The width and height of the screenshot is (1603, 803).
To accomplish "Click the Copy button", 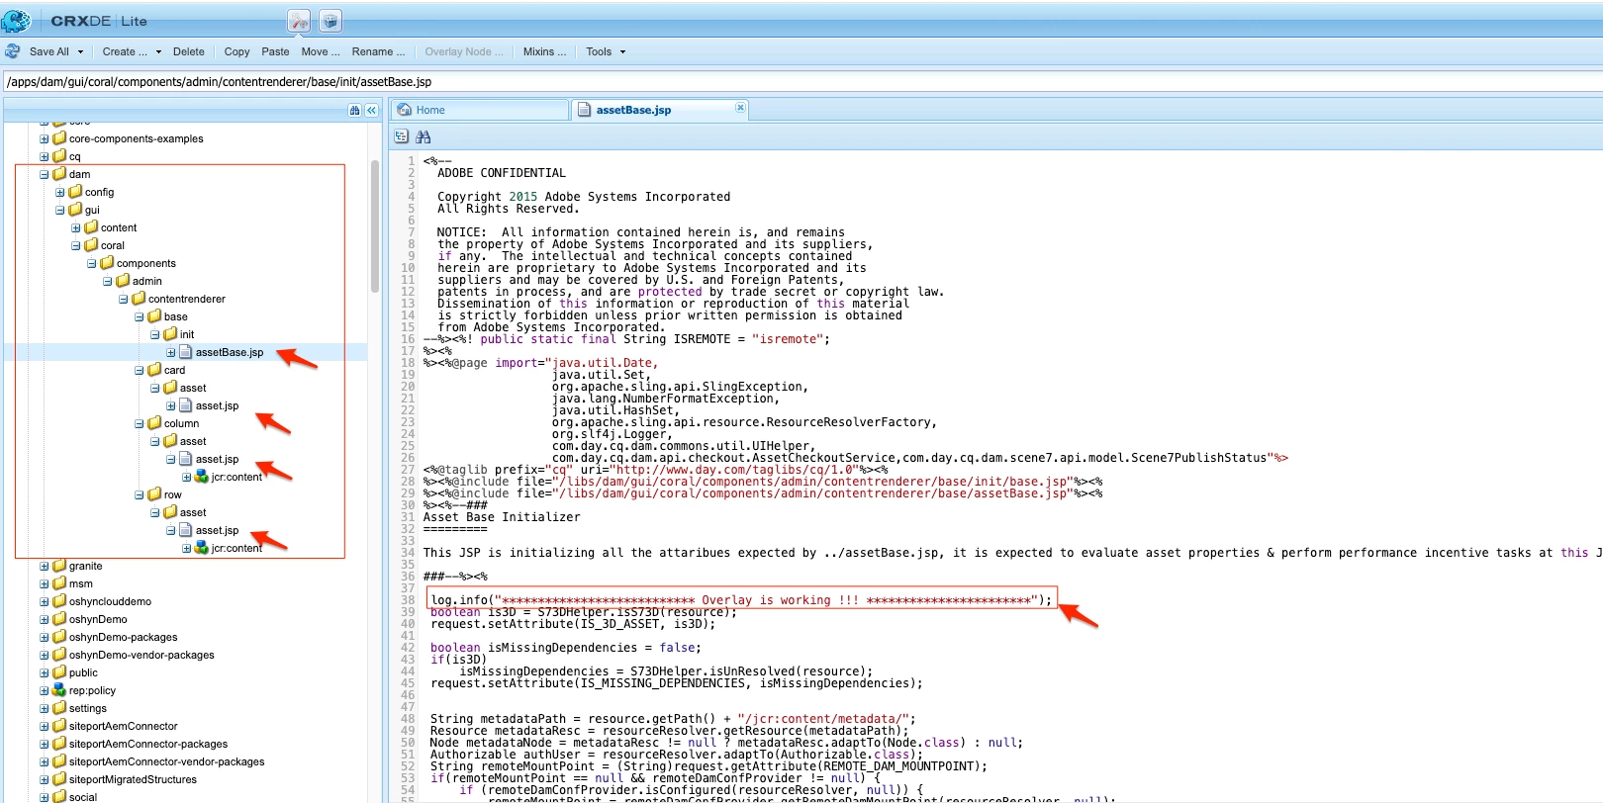I will (236, 51).
